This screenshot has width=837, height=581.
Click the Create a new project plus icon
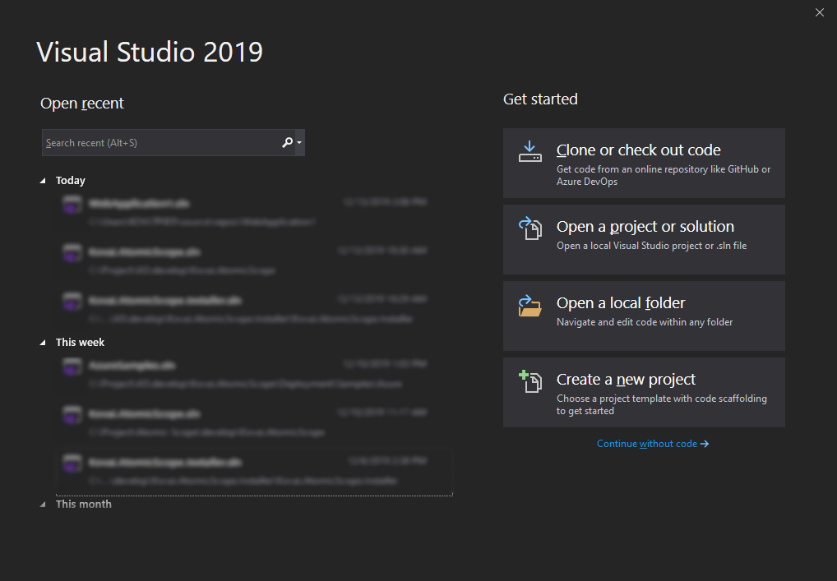point(530,382)
